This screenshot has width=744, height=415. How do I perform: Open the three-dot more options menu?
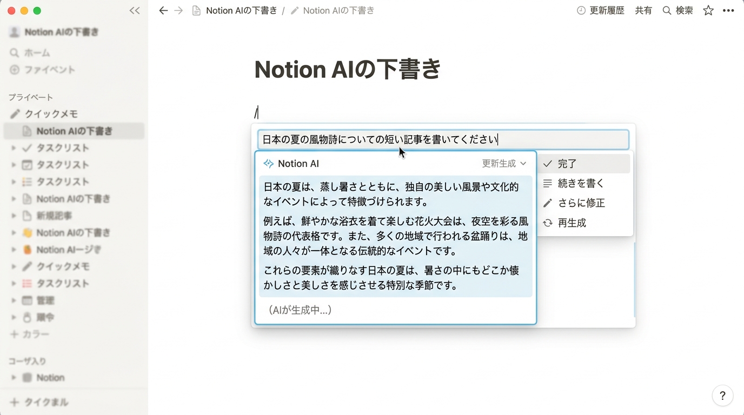pyautogui.click(x=728, y=11)
